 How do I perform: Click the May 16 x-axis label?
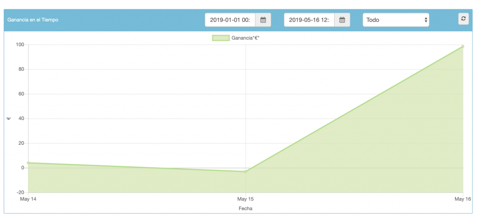tap(464, 199)
